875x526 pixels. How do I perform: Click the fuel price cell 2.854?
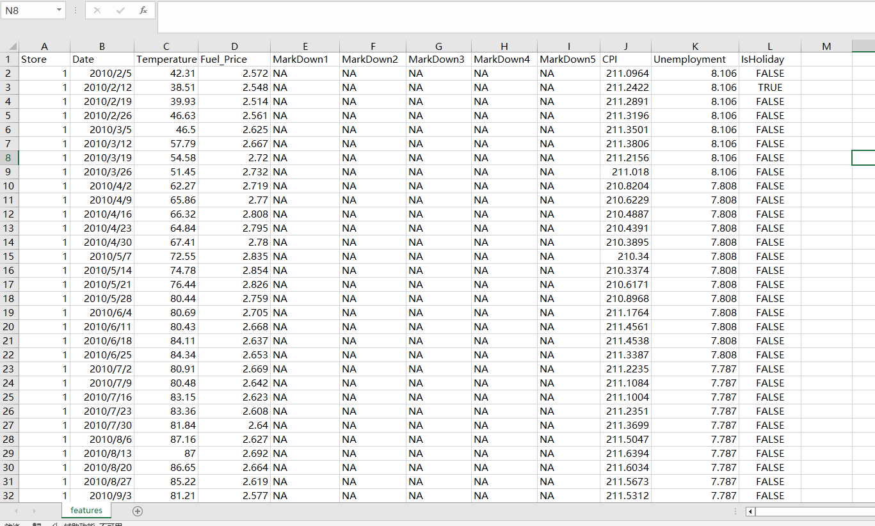[x=235, y=270]
